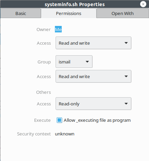This screenshot has width=149, height=161.
Task: Click the Others label
Action: pos(44,92)
